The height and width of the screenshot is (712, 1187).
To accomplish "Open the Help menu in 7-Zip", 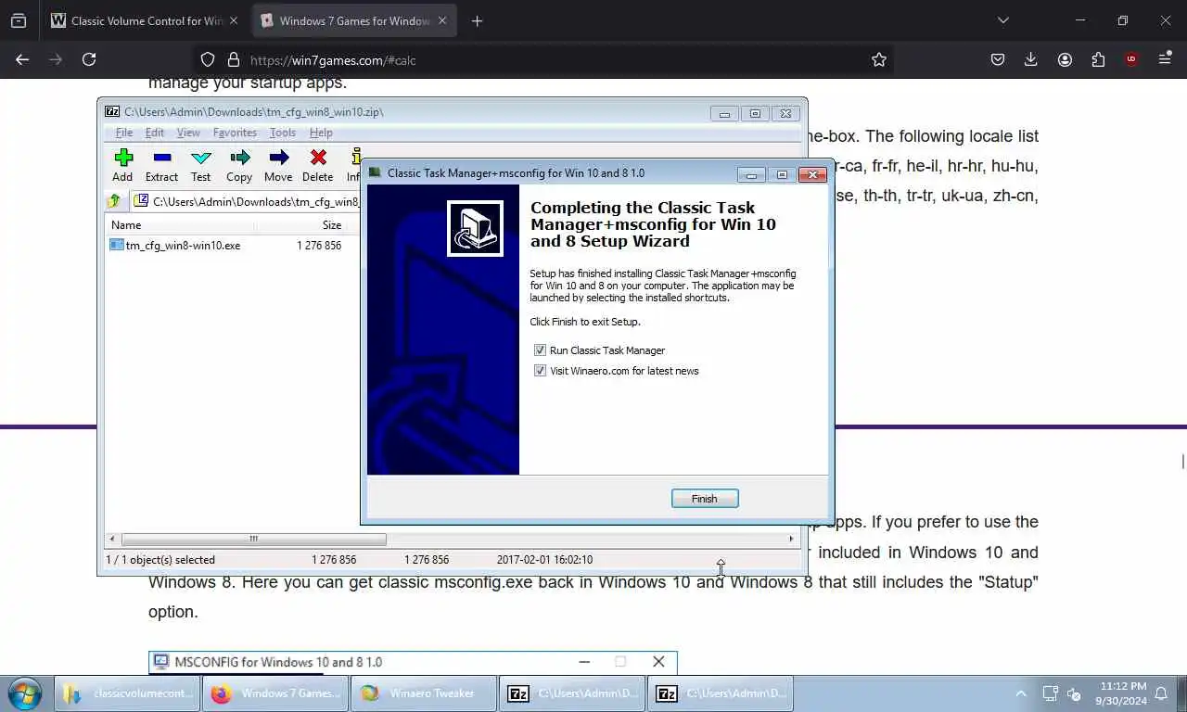I will point(321,133).
